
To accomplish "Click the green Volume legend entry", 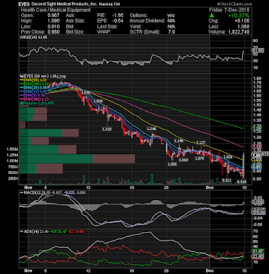I will tap(37, 103).
